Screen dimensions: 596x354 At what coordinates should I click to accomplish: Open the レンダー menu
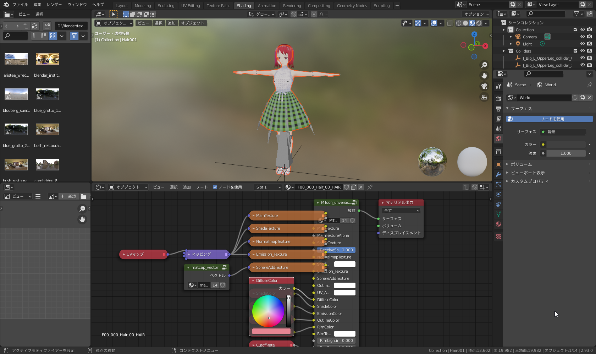(x=54, y=5)
